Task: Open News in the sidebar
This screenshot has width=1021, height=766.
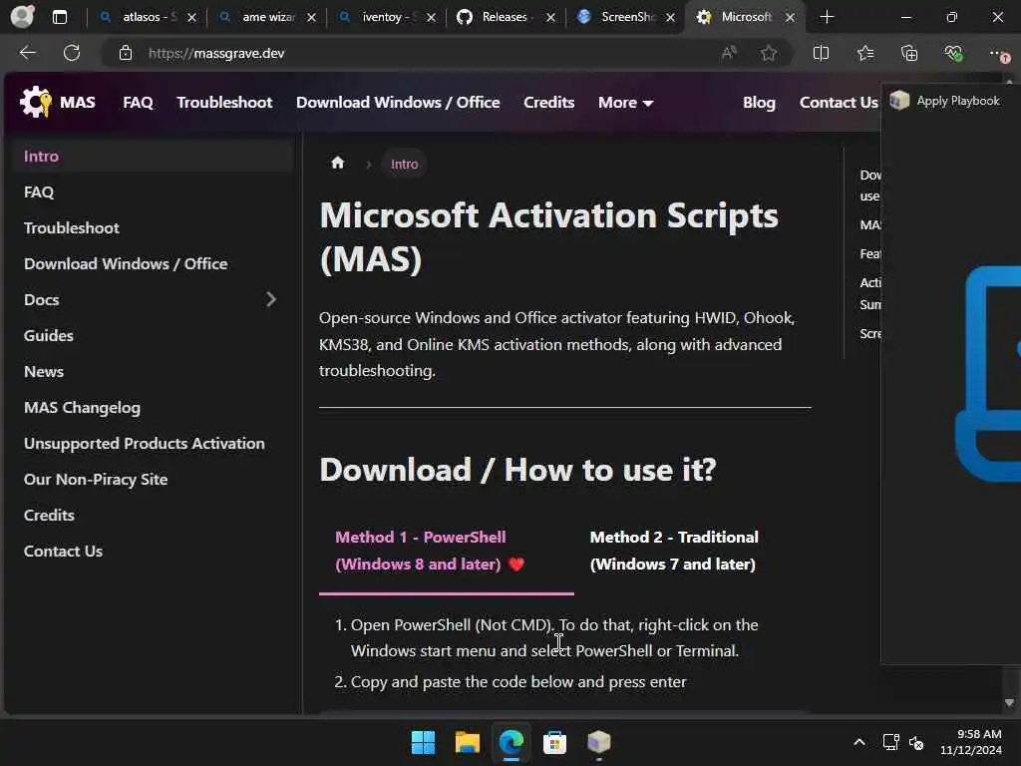Action: click(153, 371)
